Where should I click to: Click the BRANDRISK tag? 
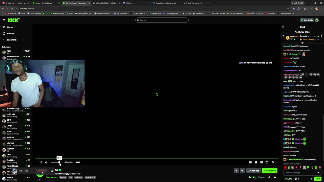point(90,177)
